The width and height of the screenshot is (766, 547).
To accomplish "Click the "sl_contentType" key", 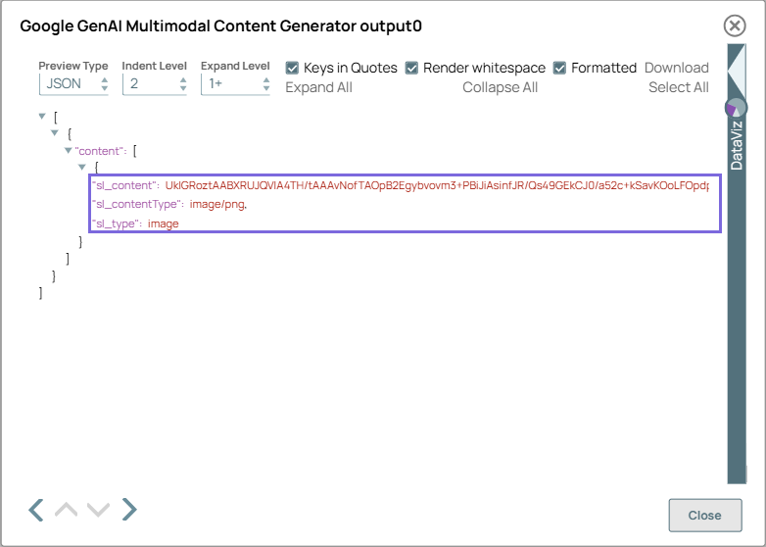I will point(136,204).
